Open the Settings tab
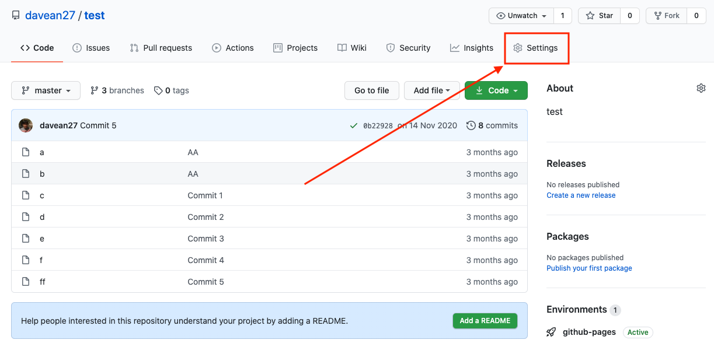Screen dimensions: 714x357 [535, 48]
